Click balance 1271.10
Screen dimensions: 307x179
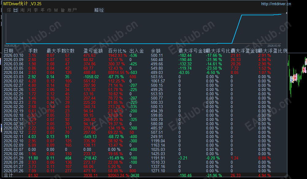pos(158,171)
